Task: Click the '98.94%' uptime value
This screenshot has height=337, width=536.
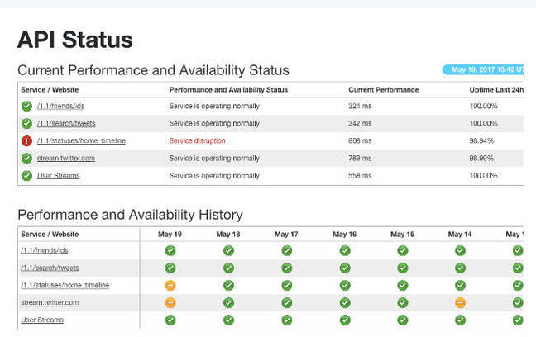Action: click(x=481, y=140)
